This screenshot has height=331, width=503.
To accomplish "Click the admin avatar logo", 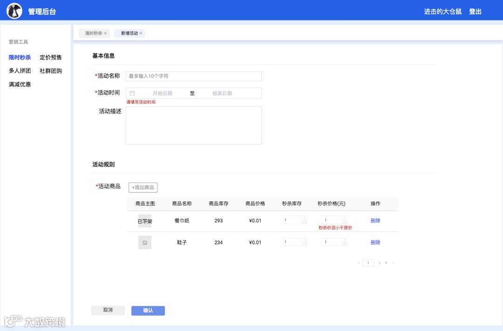I will [x=14, y=11].
